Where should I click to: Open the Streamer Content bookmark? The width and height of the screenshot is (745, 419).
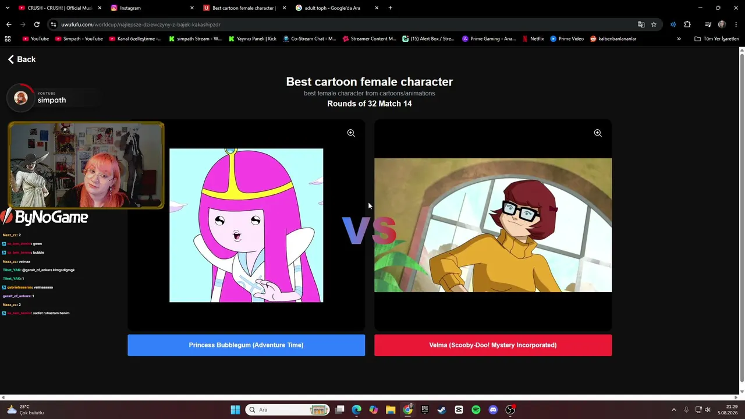point(370,39)
